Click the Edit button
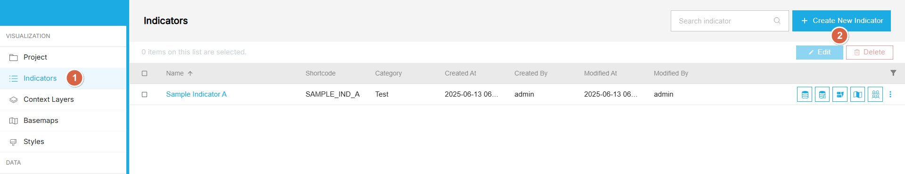This screenshot has width=905, height=174. (820, 52)
